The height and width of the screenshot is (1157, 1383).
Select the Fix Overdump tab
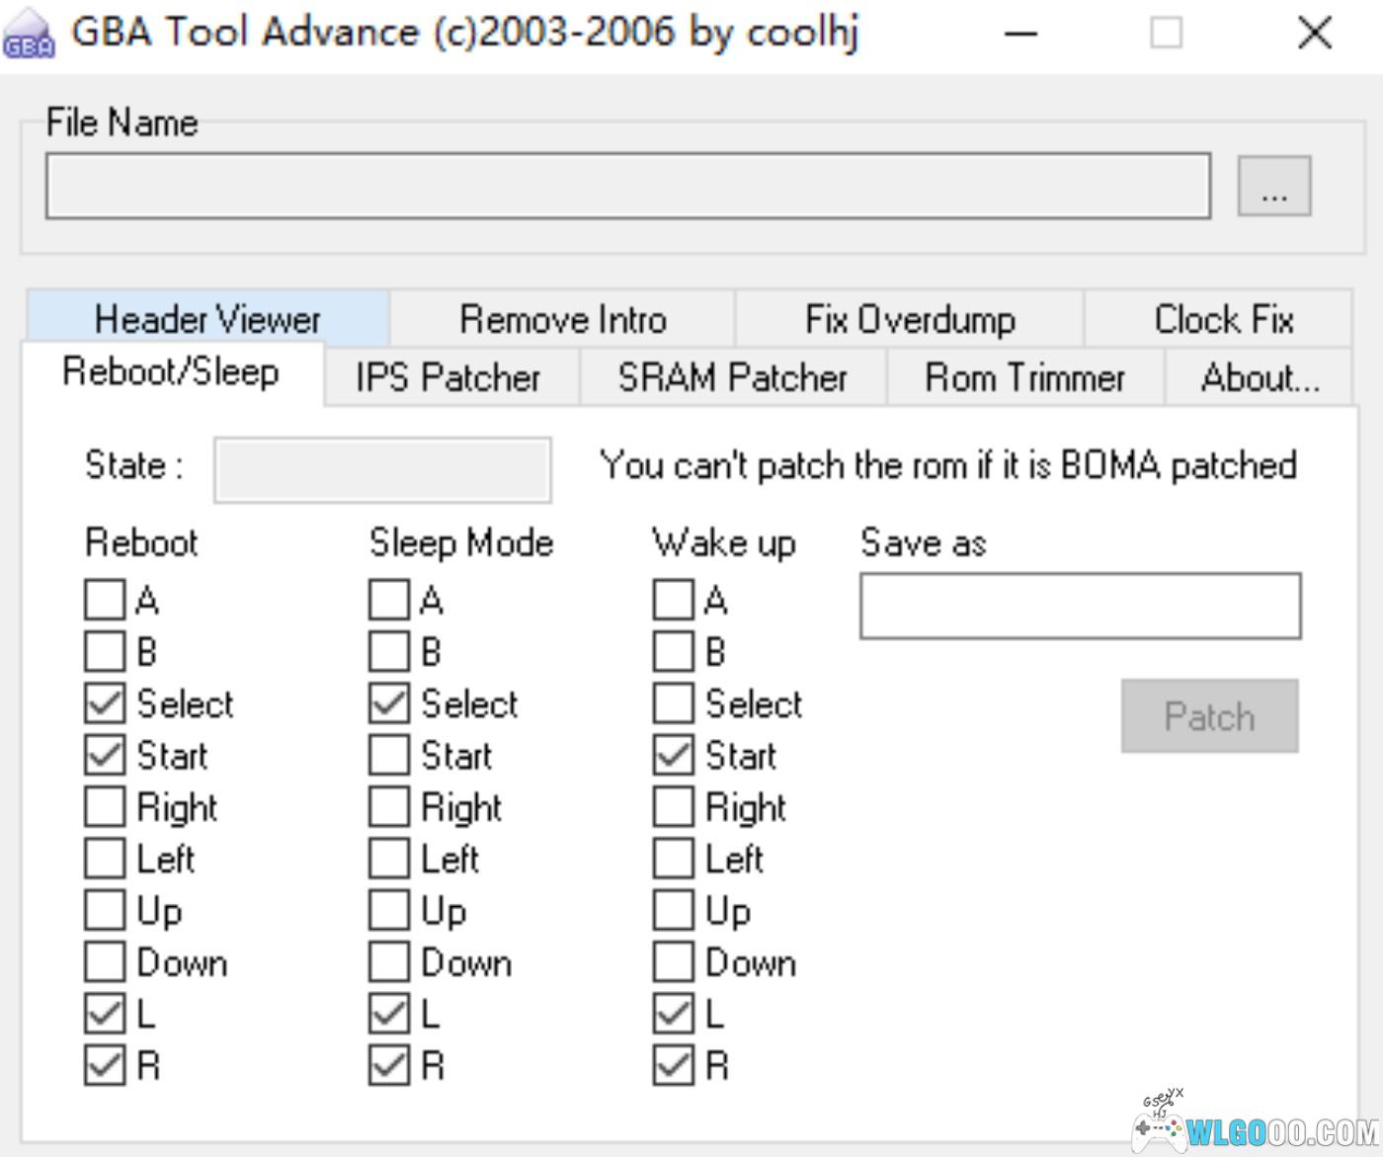point(909,319)
